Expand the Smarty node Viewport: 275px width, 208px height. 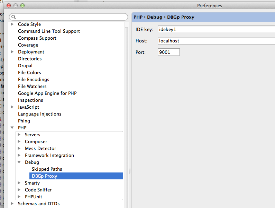point(19,183)
